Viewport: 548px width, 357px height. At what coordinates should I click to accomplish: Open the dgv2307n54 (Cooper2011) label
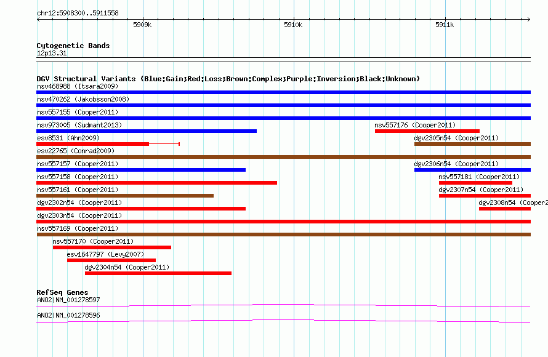click(481, 190)
